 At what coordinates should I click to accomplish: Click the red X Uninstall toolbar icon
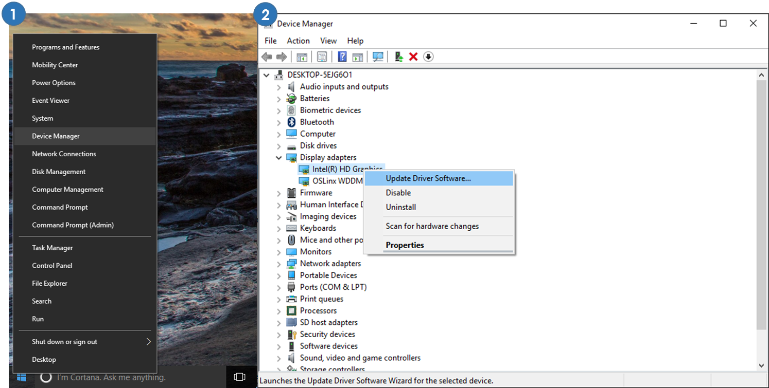[x=413, y=57]
